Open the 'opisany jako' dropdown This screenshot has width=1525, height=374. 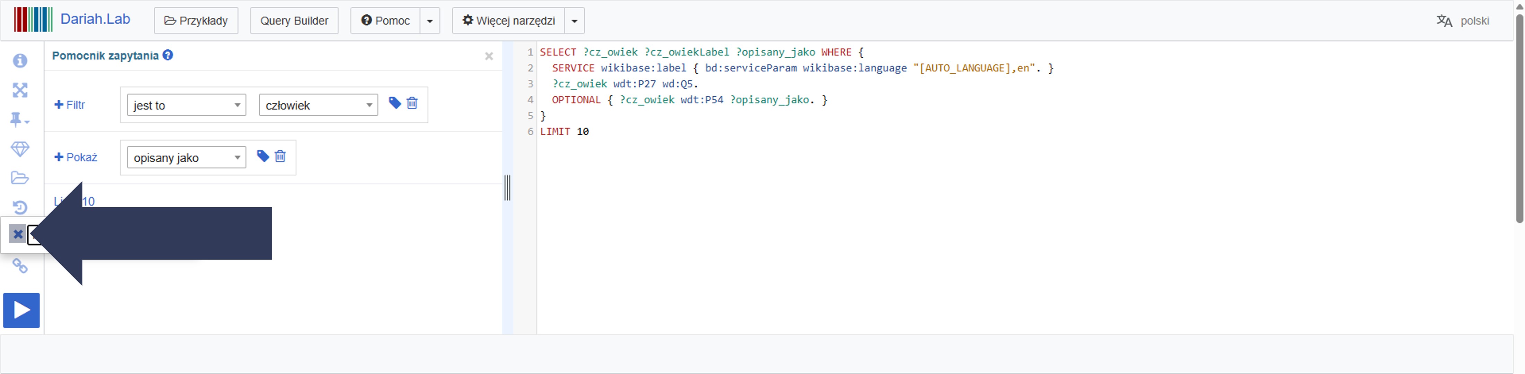[x=186, y=157]
